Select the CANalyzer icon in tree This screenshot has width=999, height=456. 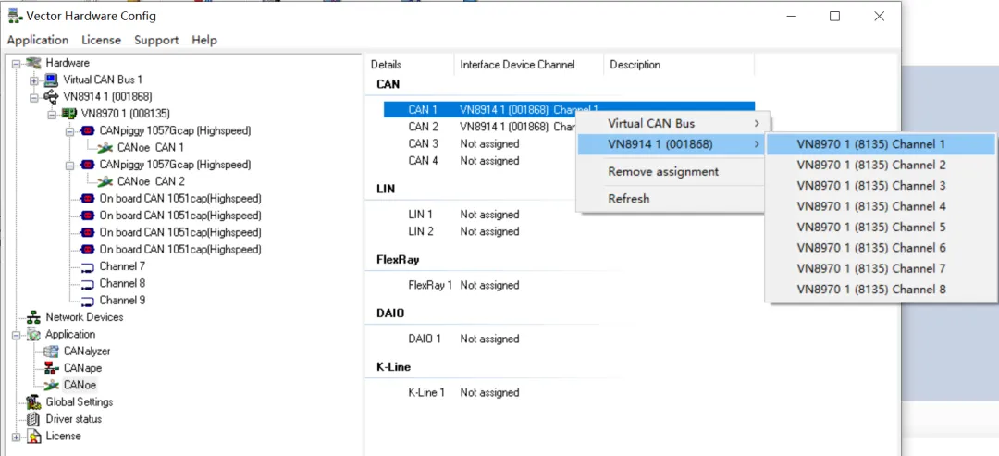click(52, 351)
